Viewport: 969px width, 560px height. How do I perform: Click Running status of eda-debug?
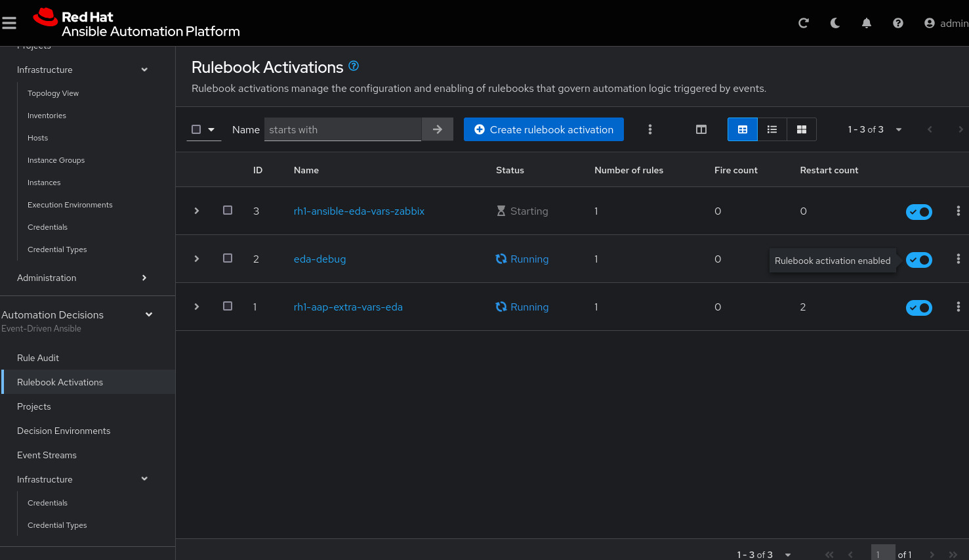click(522, 259)
